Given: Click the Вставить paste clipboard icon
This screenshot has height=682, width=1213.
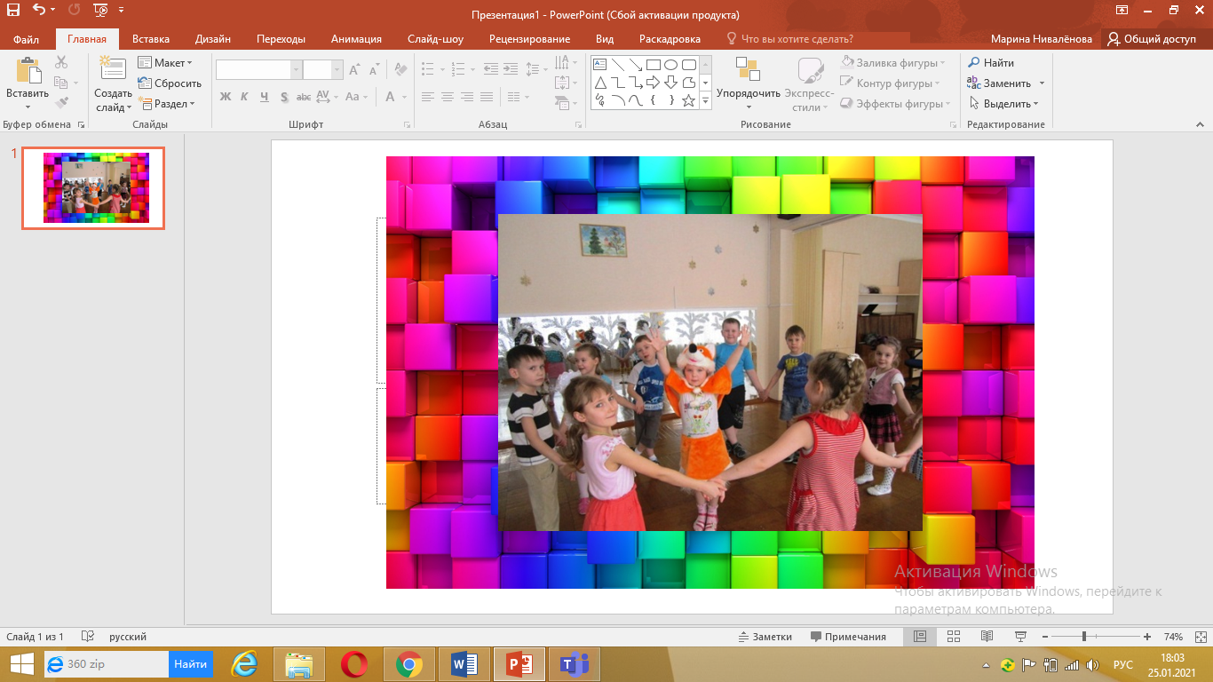Looking at the screenshot, I should click(28, 70).
